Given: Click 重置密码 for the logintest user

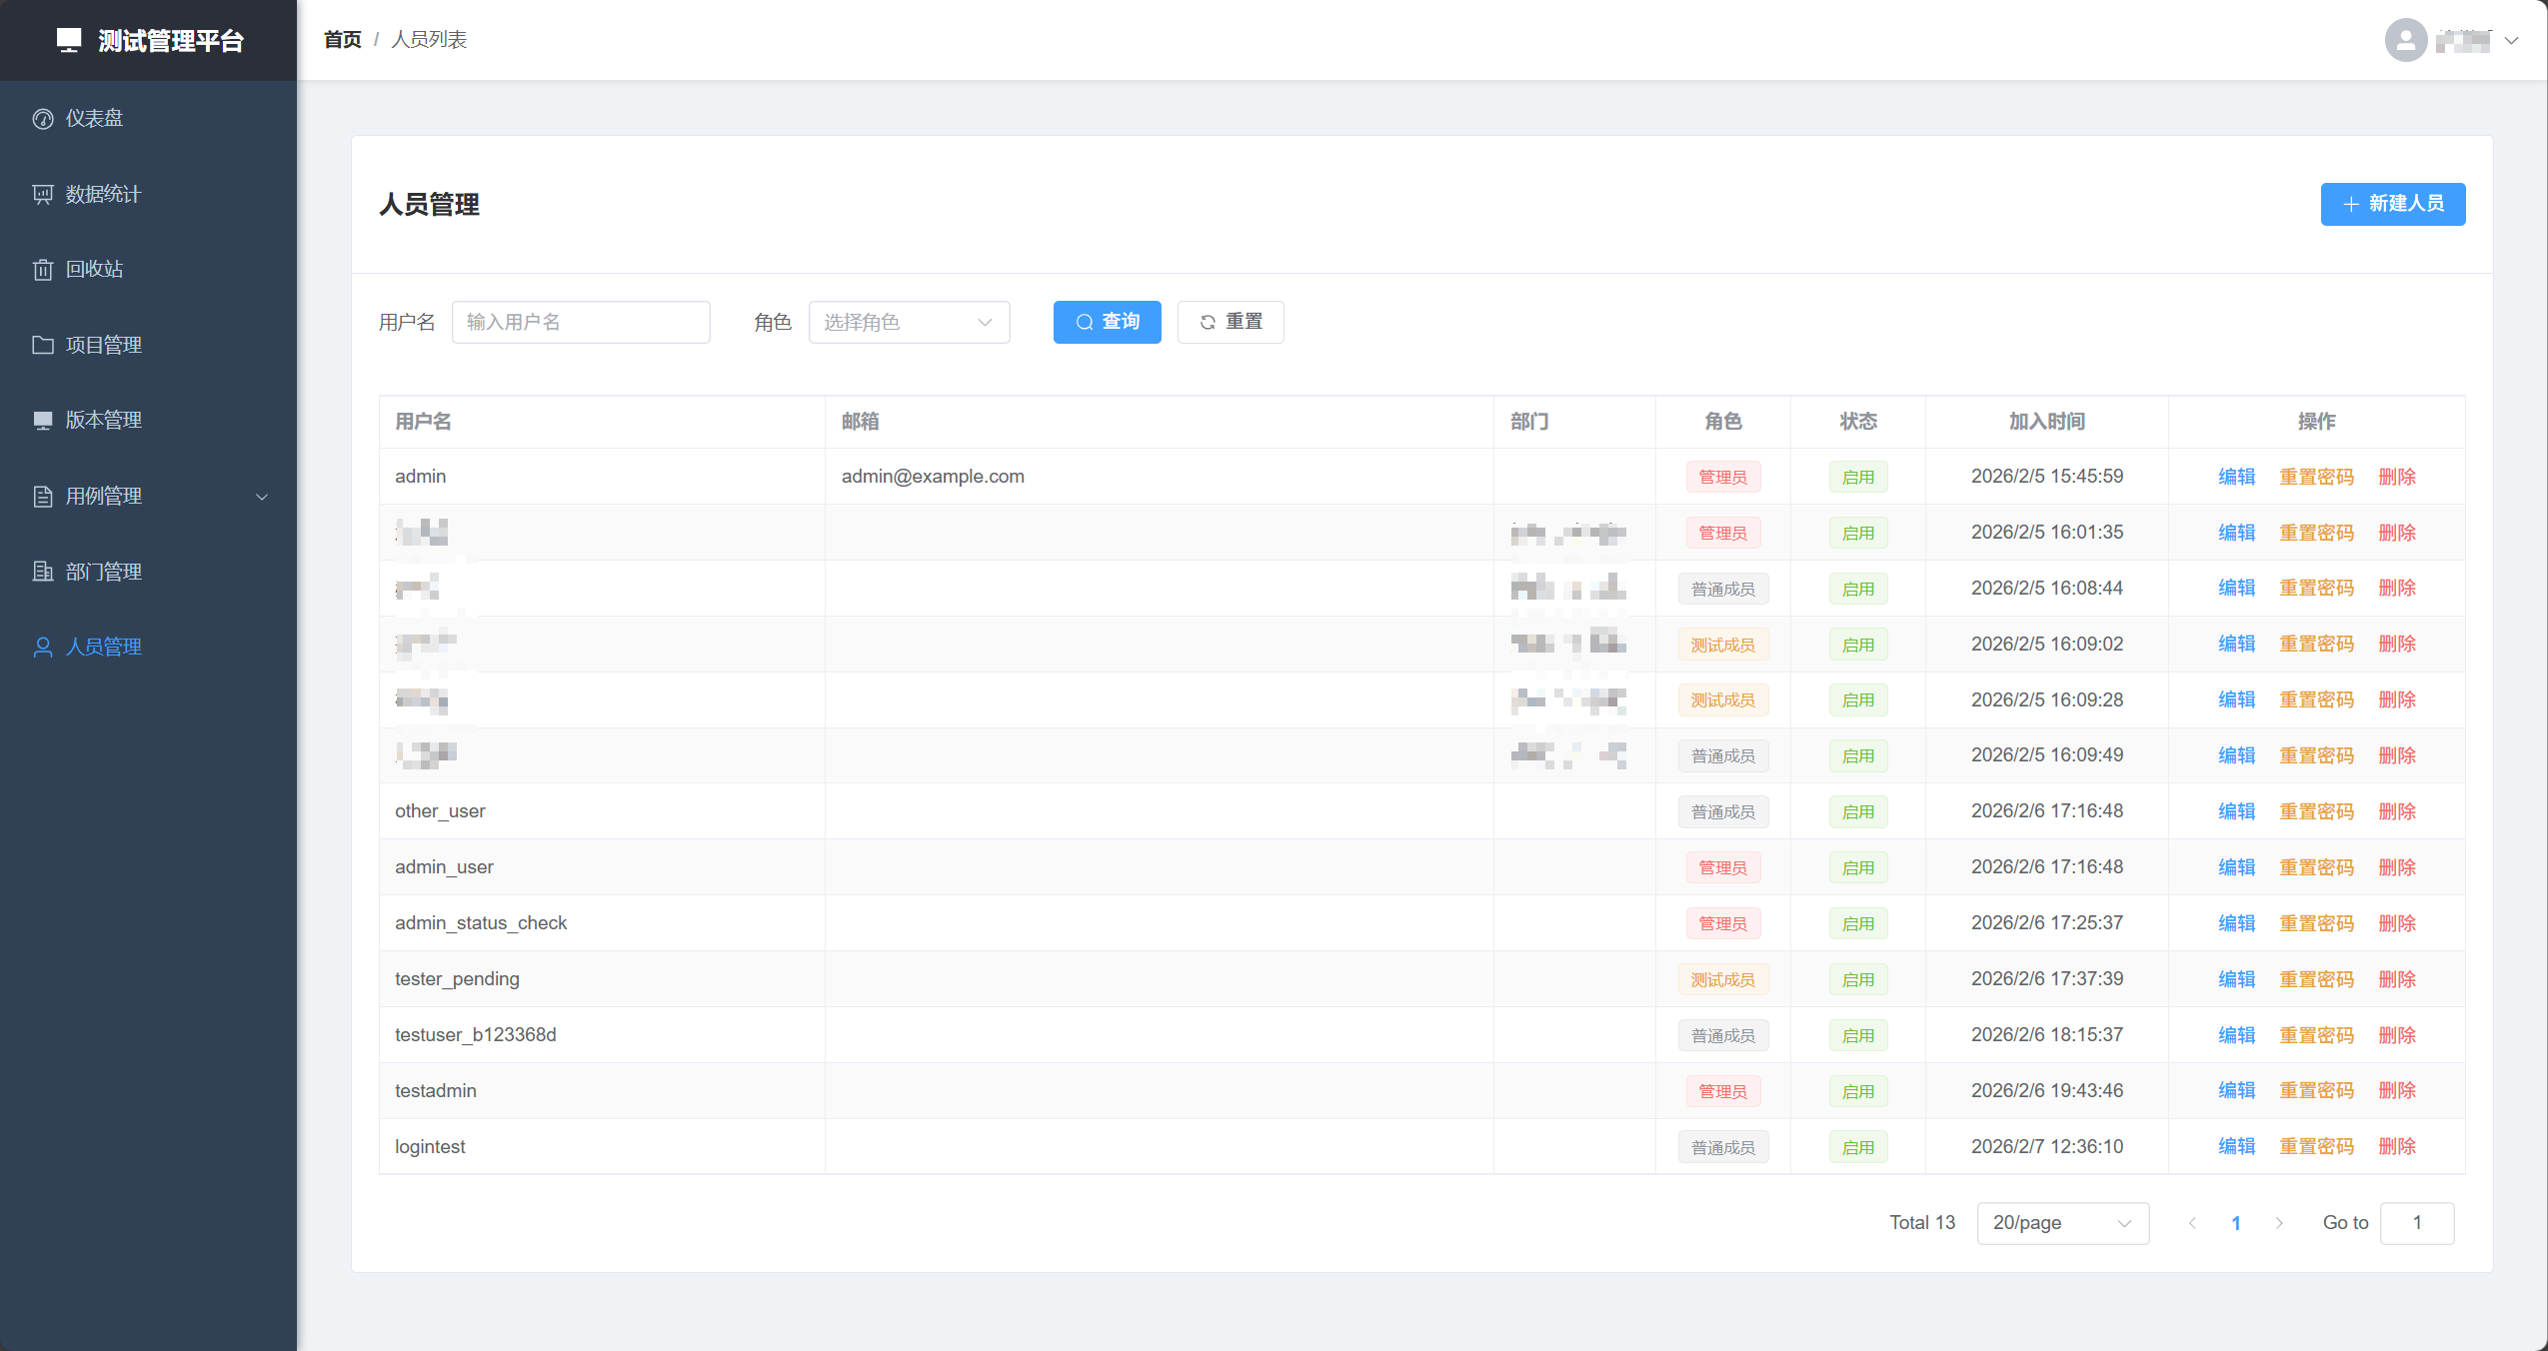Looking at the screenshot, I should (2316, 1147).
